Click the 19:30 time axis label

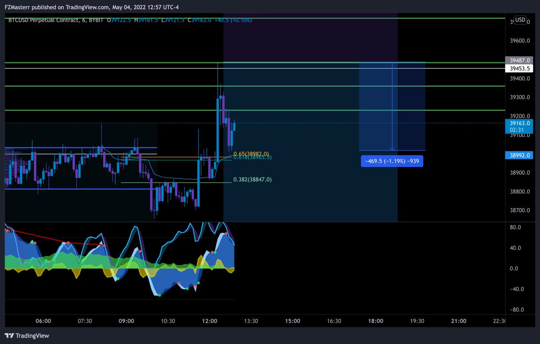417,321
